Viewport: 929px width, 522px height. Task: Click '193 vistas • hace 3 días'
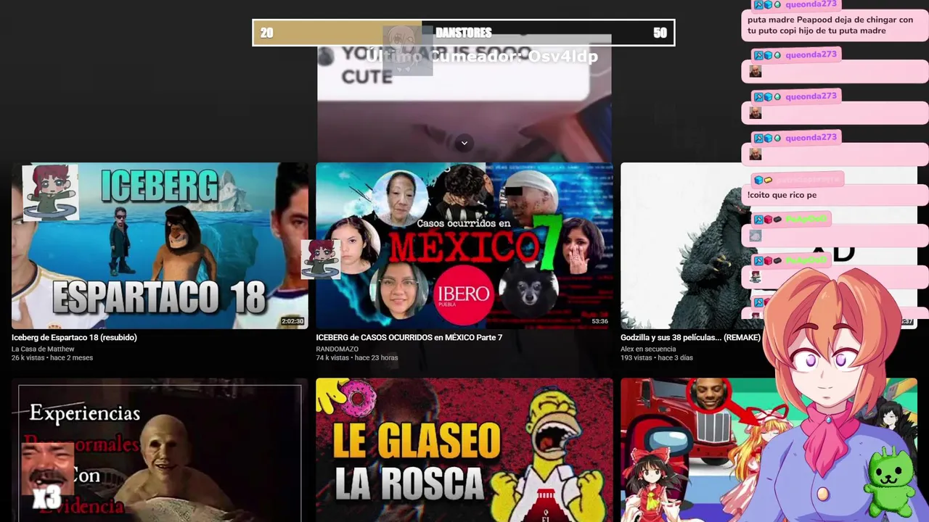[x=657, y=358]
